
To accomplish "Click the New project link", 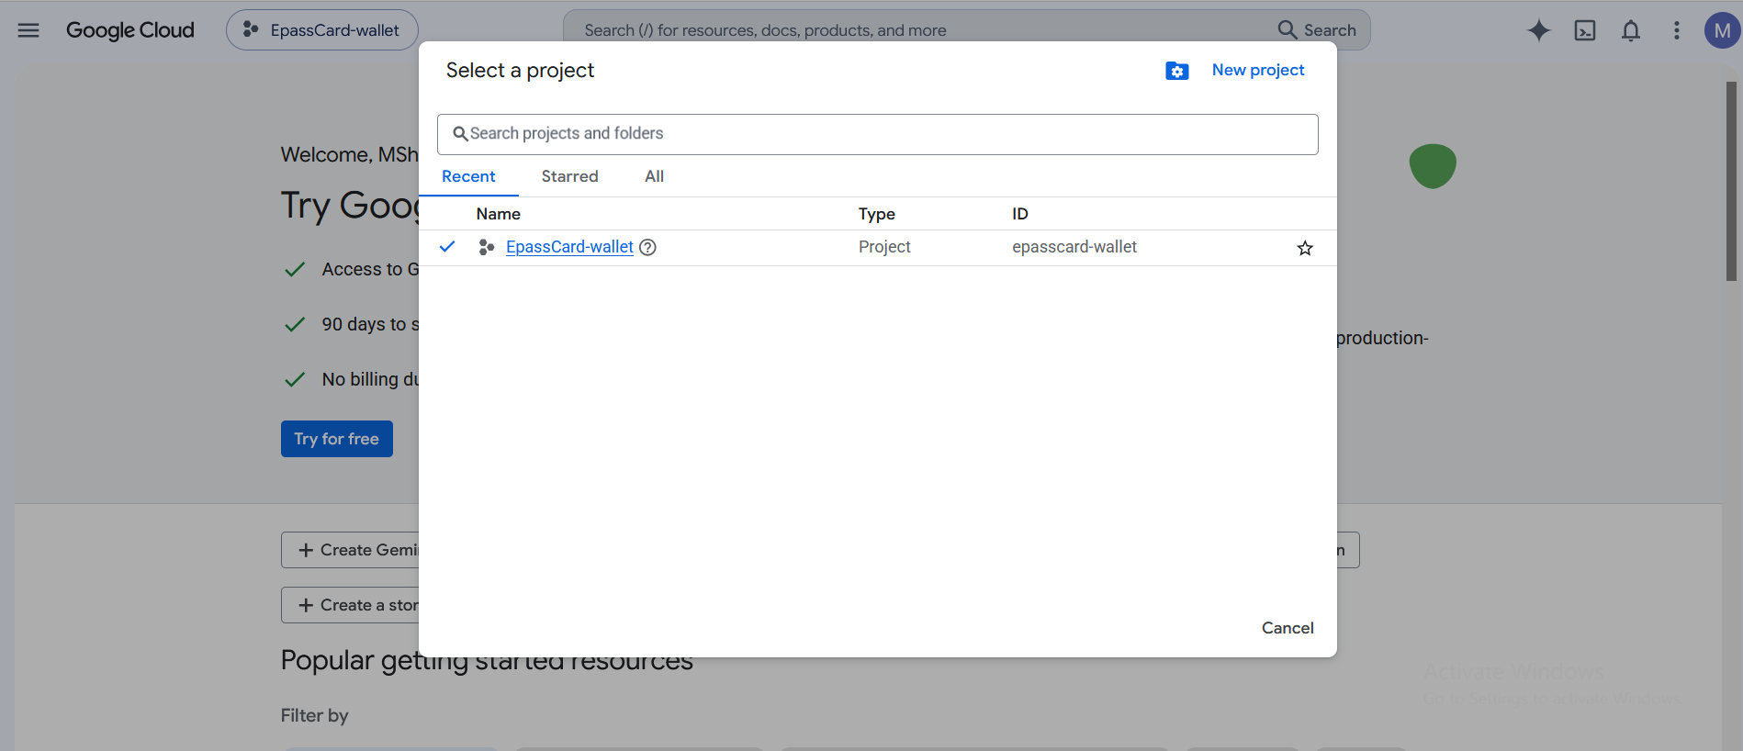I will pyautogui.click(x=1258, y=70).
